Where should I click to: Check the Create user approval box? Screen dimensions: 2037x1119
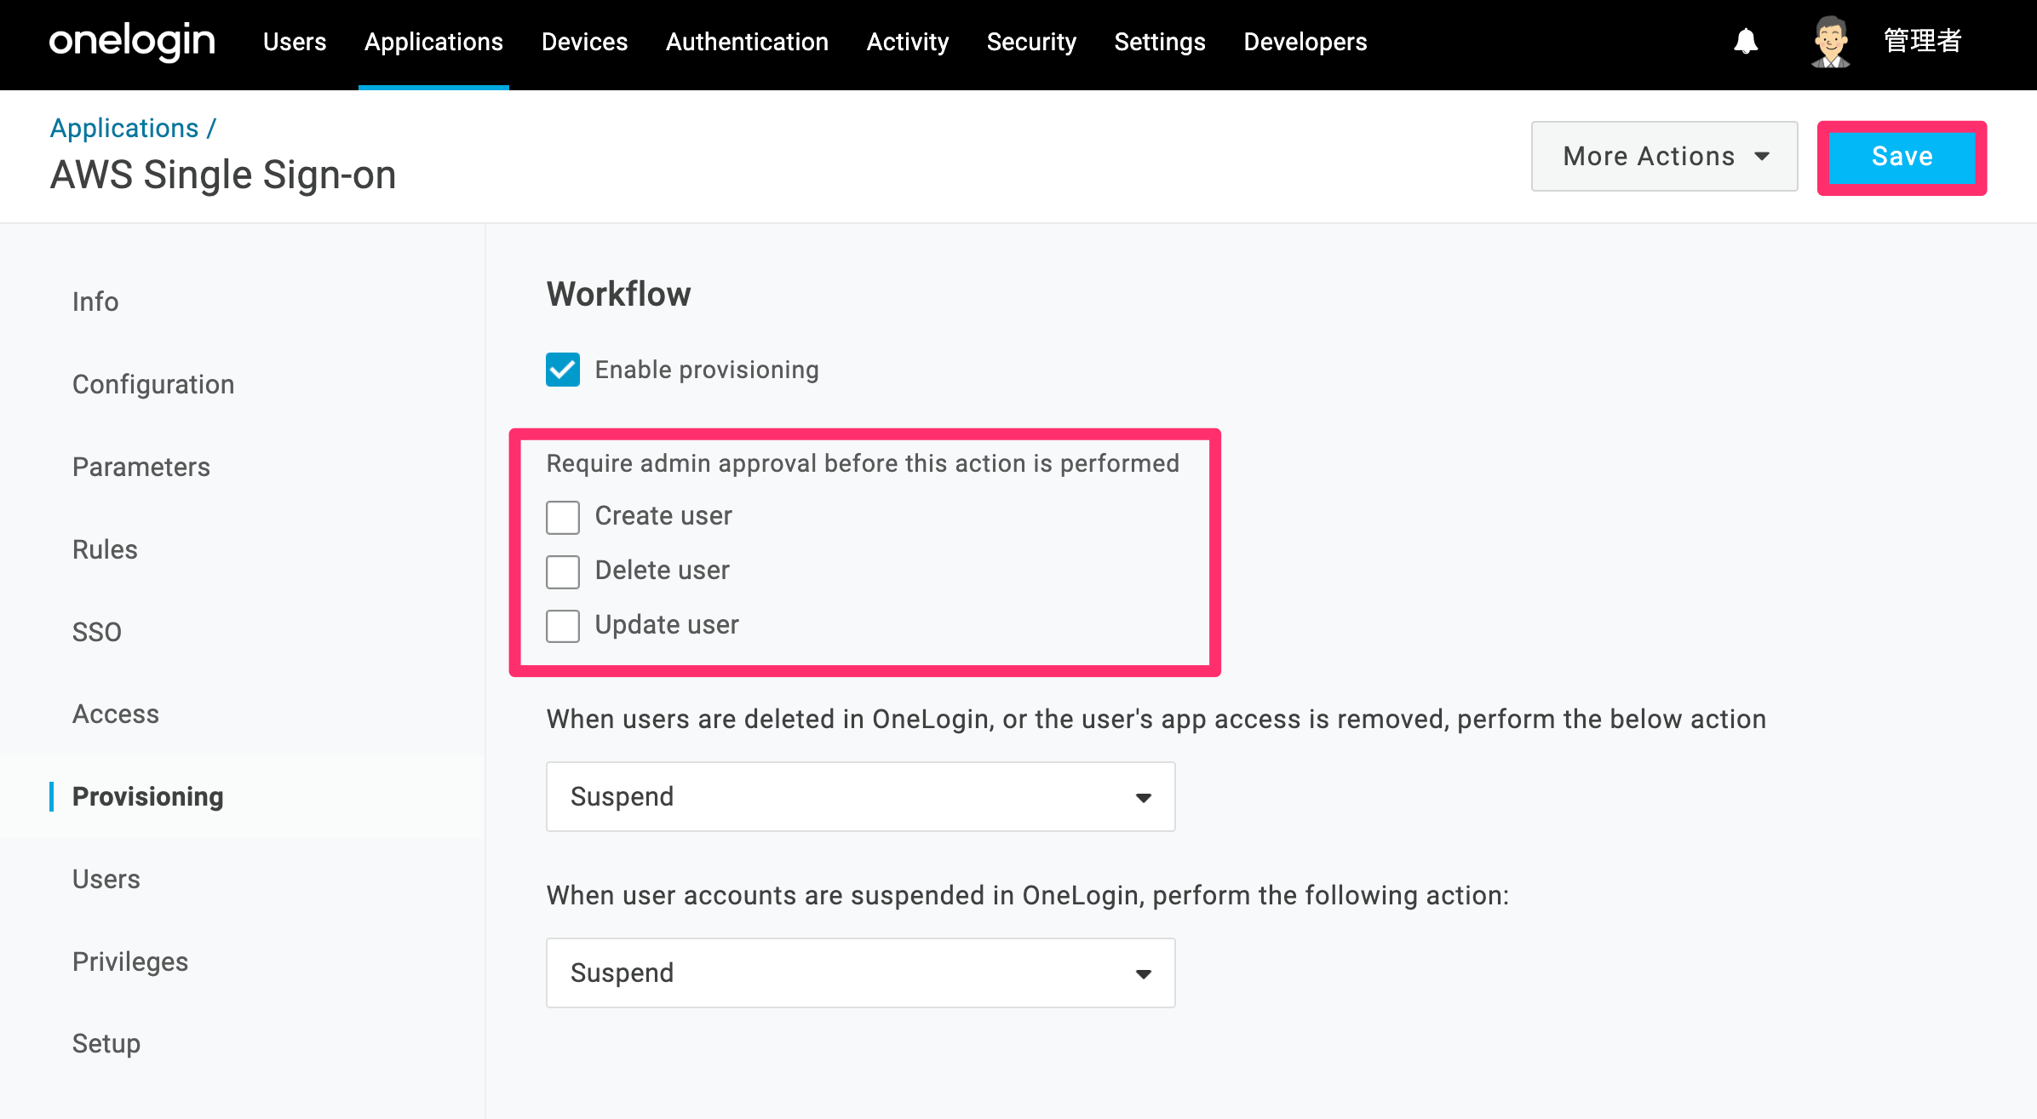pos(563,517)
